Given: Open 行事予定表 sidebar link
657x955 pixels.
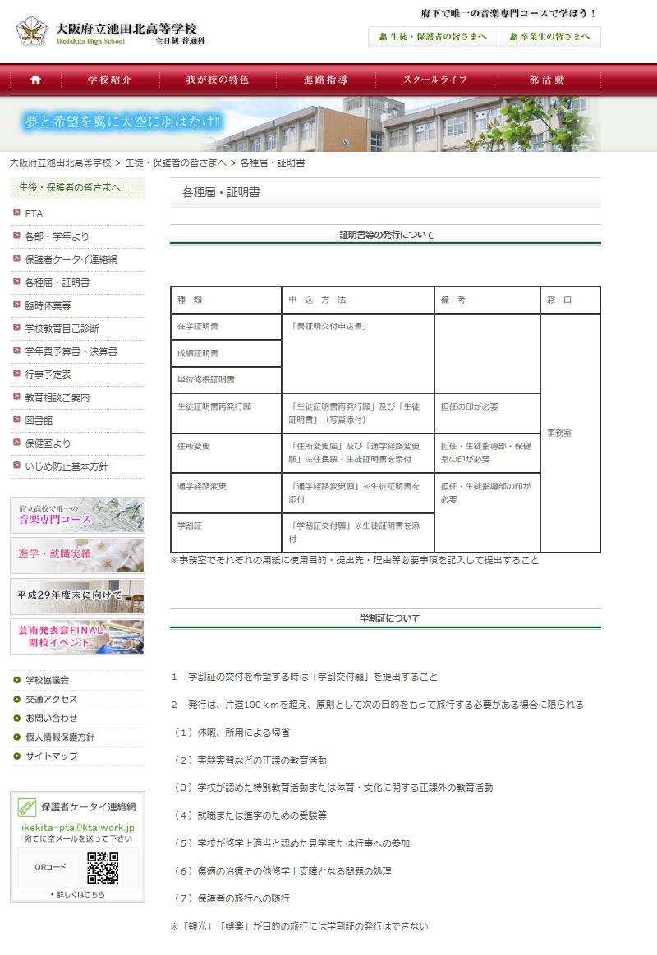Looking at the screenshot, I should coord(48,374).
